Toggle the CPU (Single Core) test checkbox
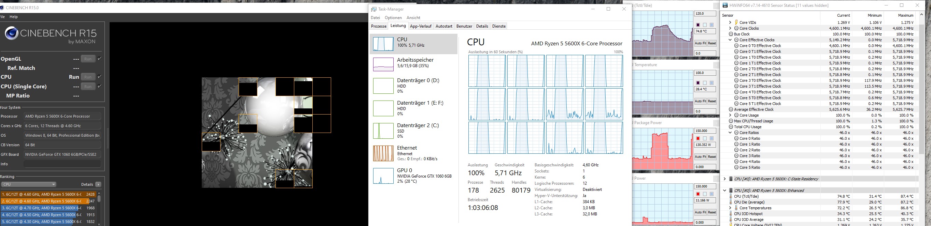 [x=99, y=86]
